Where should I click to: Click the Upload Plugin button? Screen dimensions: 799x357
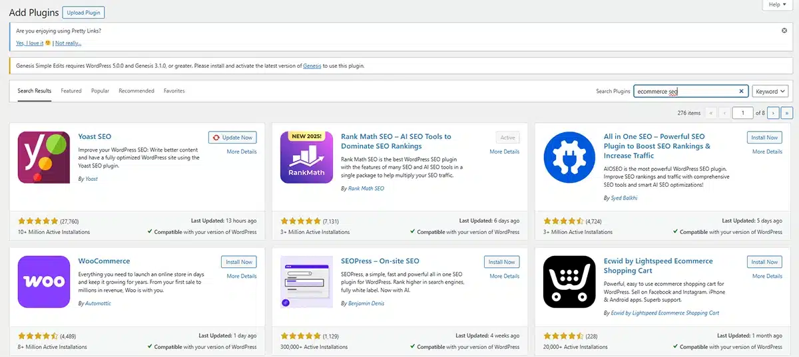(x=83, y=13)
